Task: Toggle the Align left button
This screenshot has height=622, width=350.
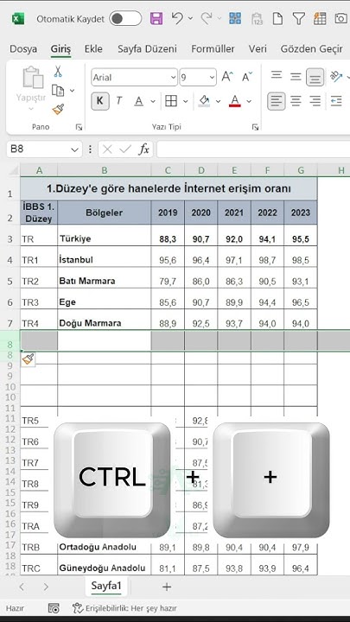Action: point(277,101)
